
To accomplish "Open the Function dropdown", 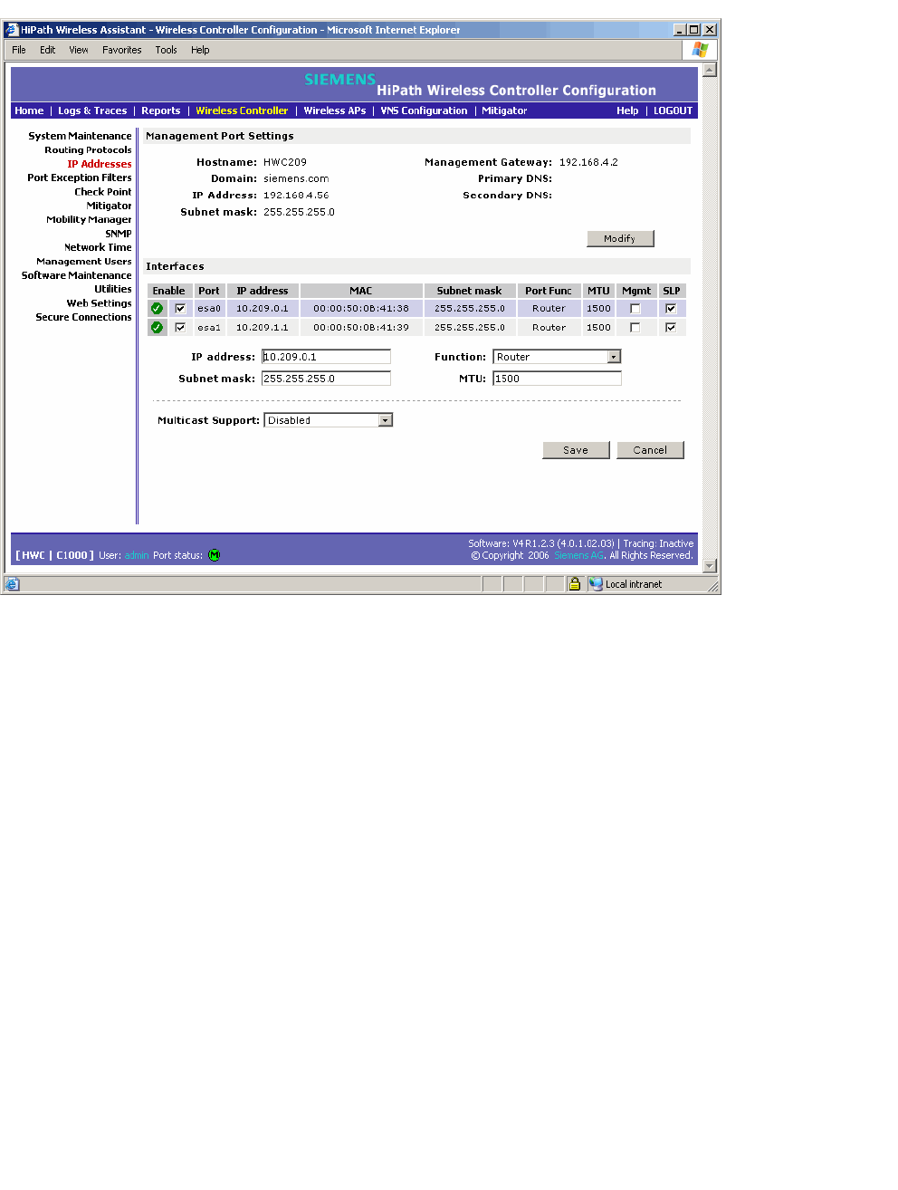I will (x=557, y=357).
